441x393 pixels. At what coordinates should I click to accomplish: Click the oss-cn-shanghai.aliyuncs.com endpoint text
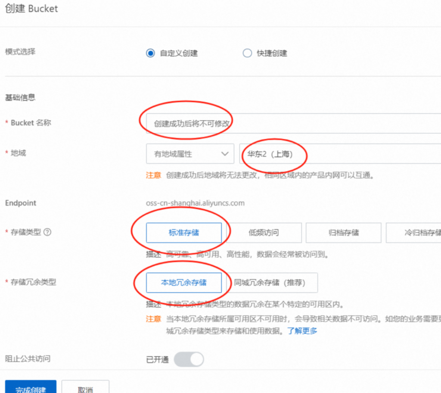point(195,203)
